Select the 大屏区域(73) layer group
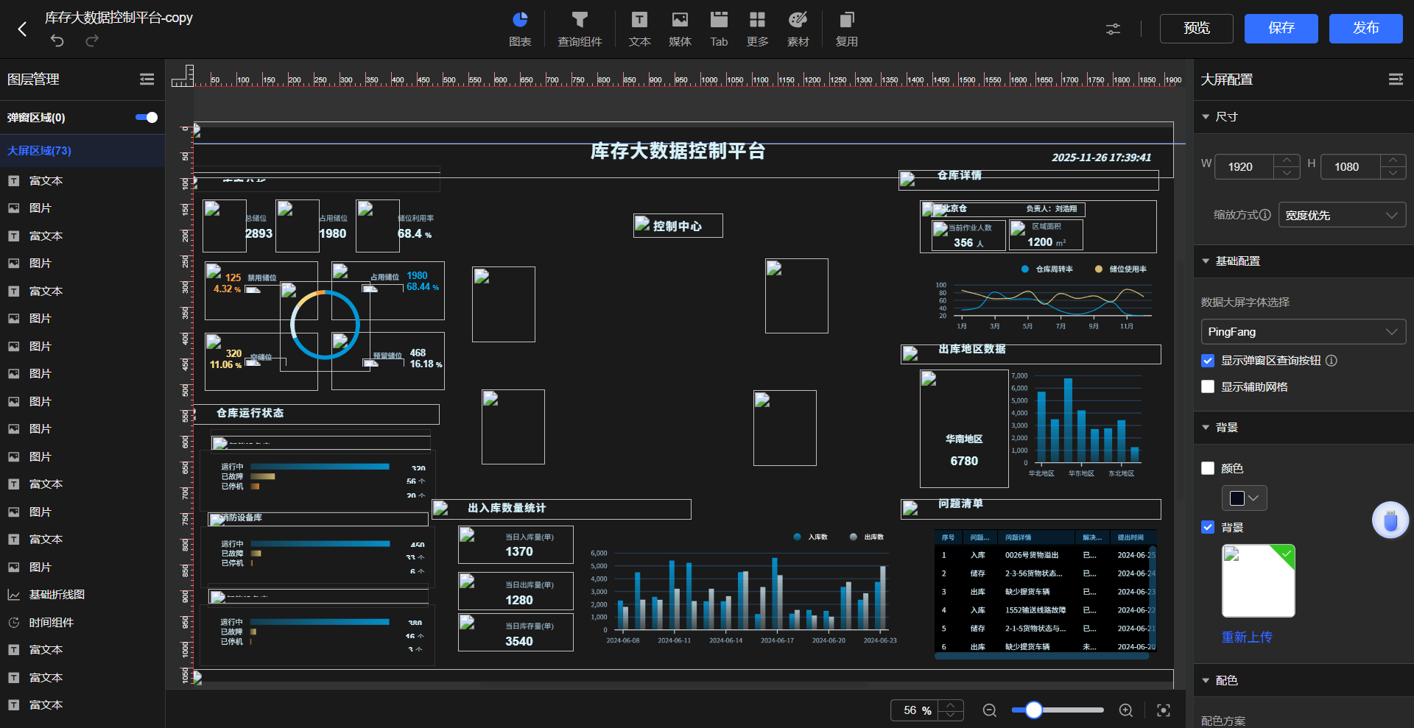Image resolution: width=1414 pixels, height=728 pixels. [40, 151]
